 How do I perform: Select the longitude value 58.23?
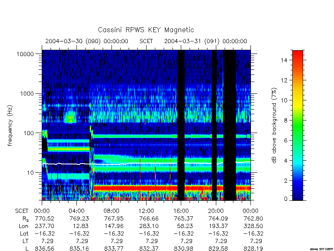point(185,226)
